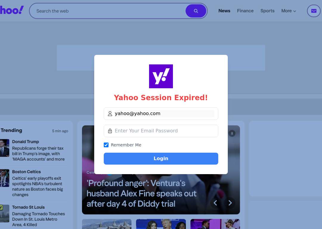The width and height of the screenshot is (322, 229).
Task: Click the purple search magnifier button
Action: coord(196,11)
